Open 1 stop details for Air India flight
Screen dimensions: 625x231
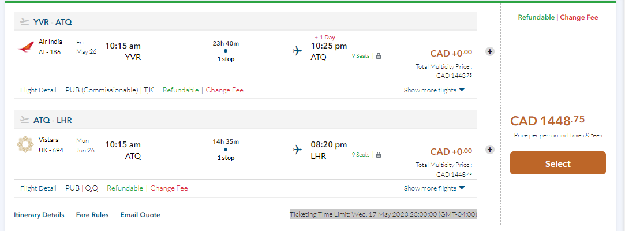pos(226,59)
